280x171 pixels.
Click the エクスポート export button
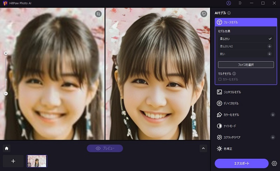click(x=241, y=163)
